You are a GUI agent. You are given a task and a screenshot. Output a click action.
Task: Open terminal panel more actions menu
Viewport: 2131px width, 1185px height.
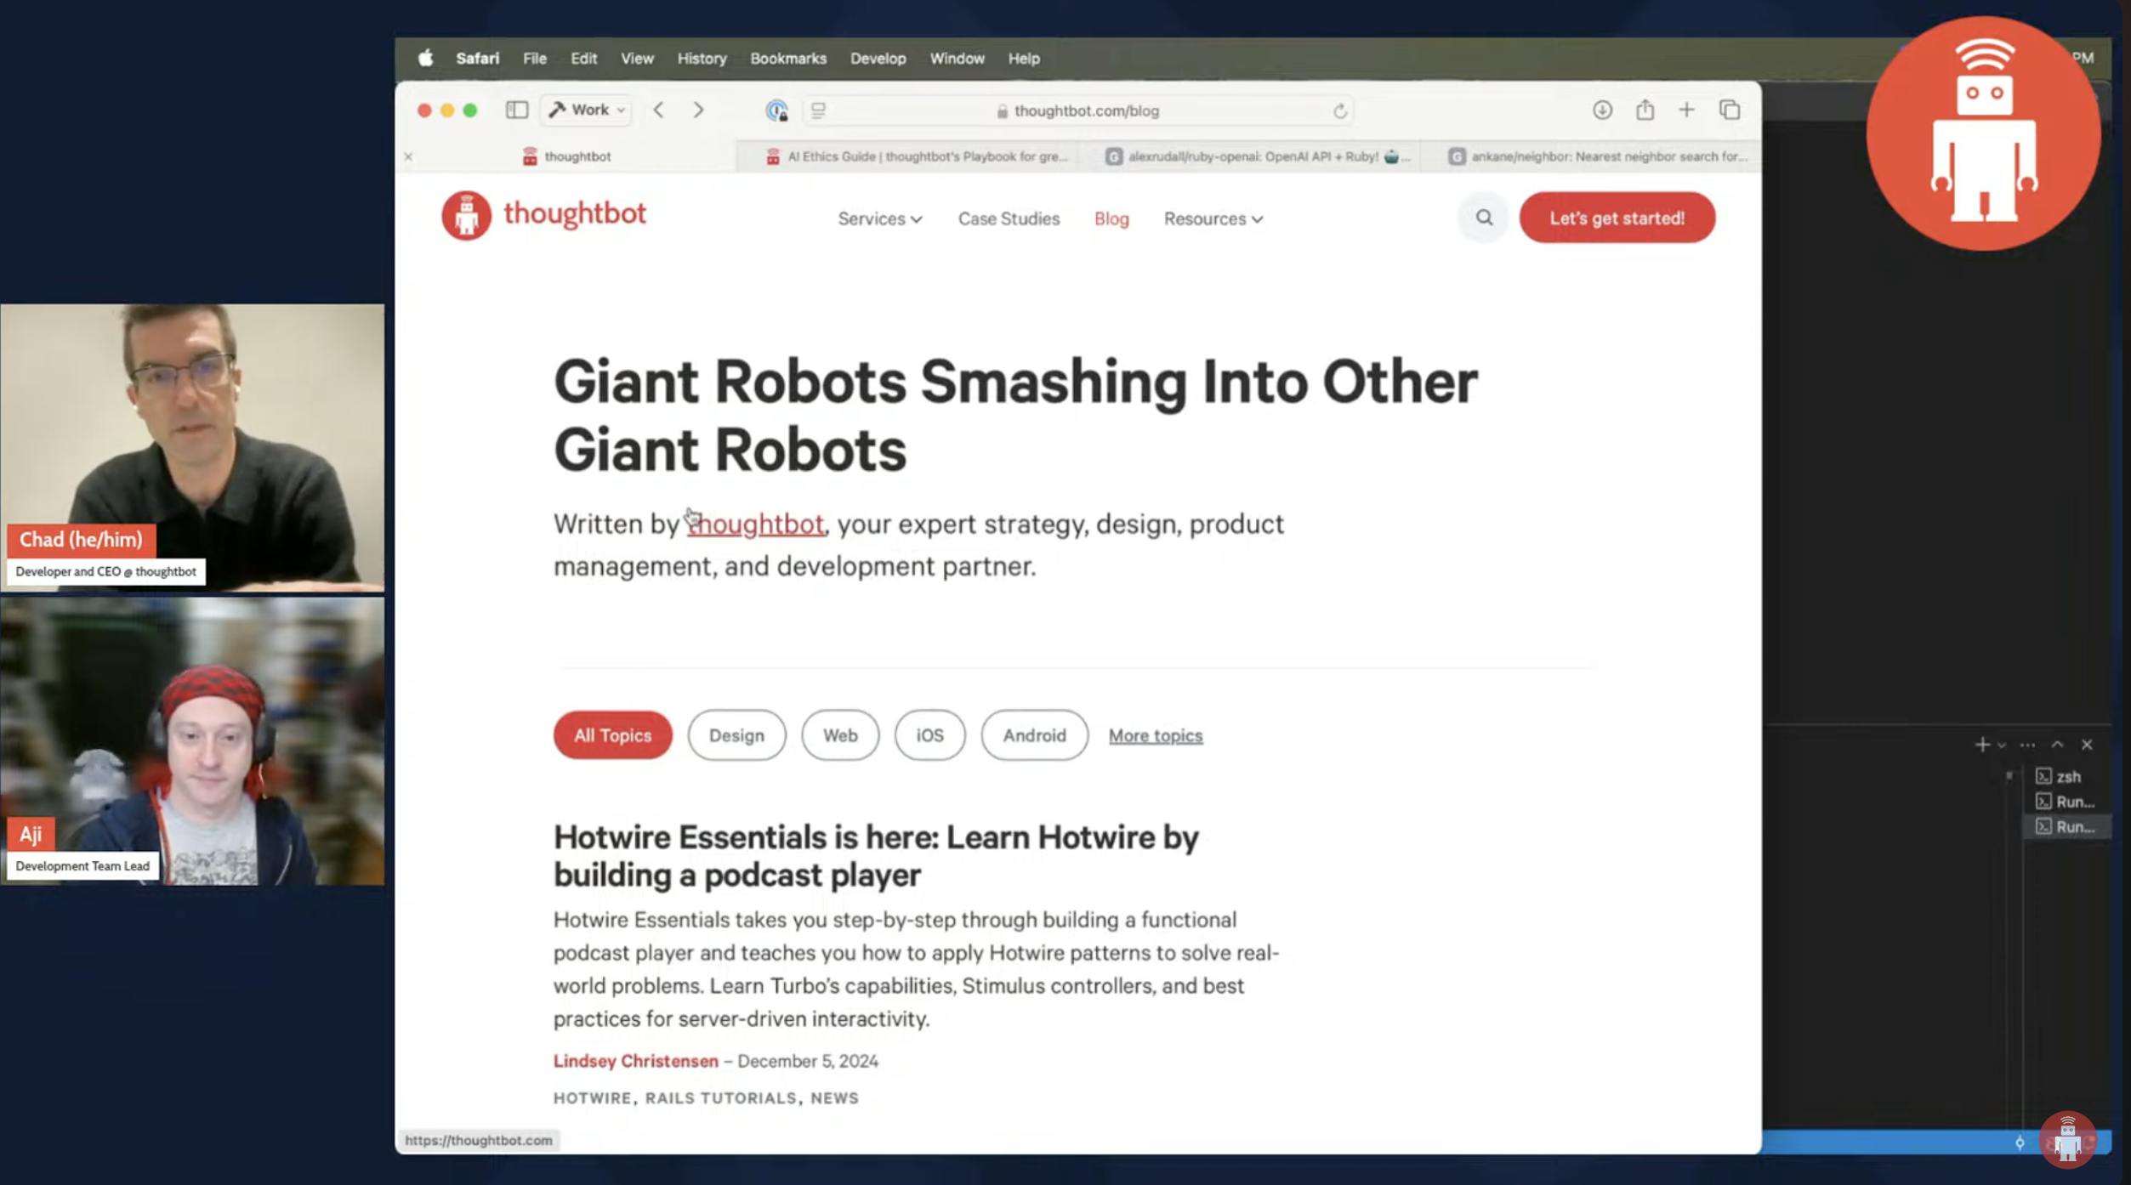tap(2027, 745)
